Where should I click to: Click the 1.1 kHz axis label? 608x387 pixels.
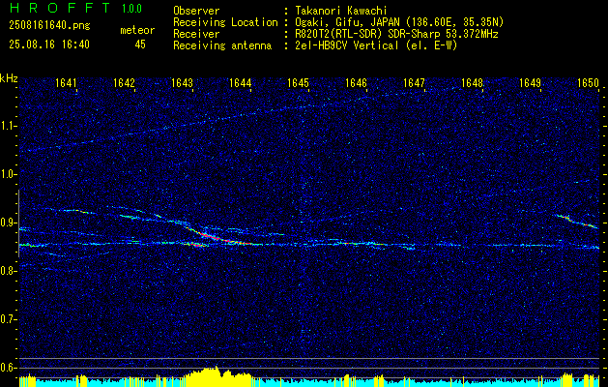[x=8, y=126]
